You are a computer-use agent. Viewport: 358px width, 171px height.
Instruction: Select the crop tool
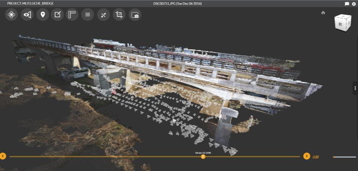[x=119, y=15]
